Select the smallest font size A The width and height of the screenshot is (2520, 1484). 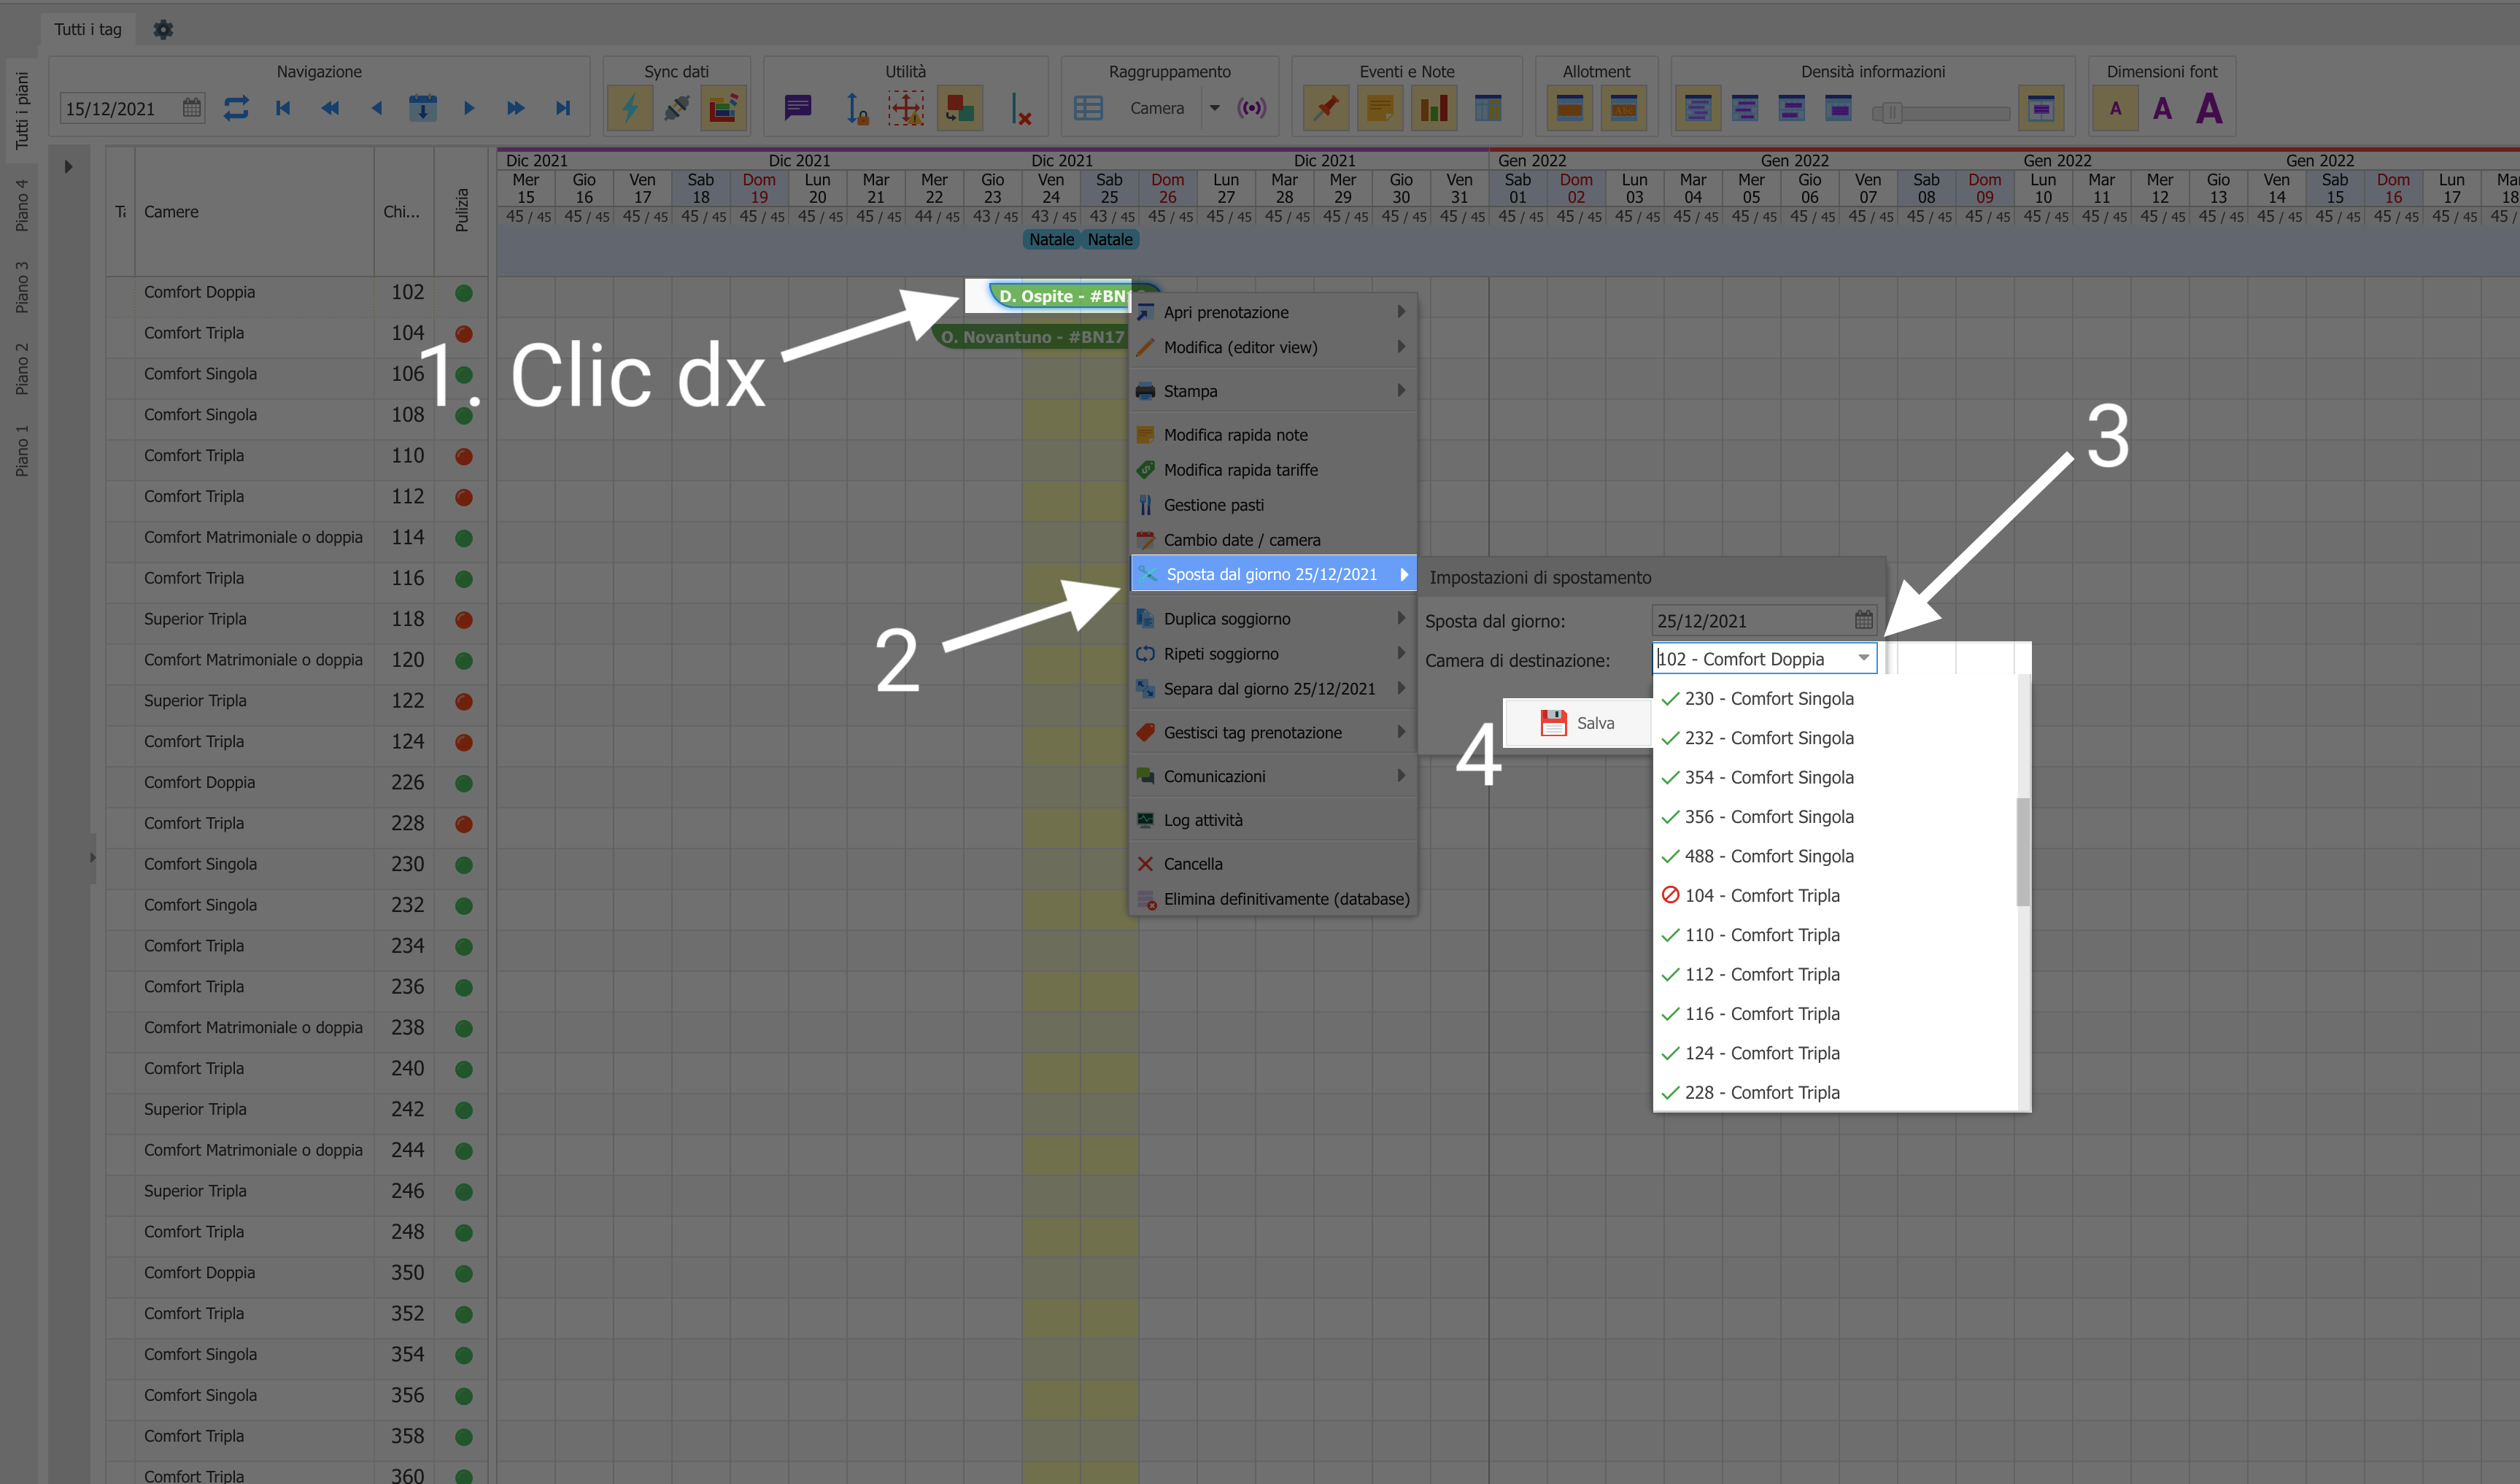pyautogui.click(x=2115, y=108)
